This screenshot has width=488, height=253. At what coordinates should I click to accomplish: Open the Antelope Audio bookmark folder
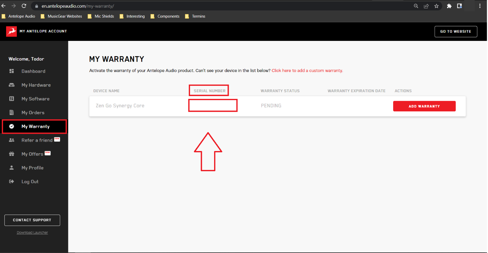(19, 16)
